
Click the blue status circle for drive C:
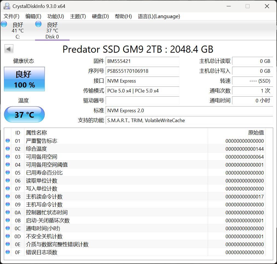(x=4, y=24)
